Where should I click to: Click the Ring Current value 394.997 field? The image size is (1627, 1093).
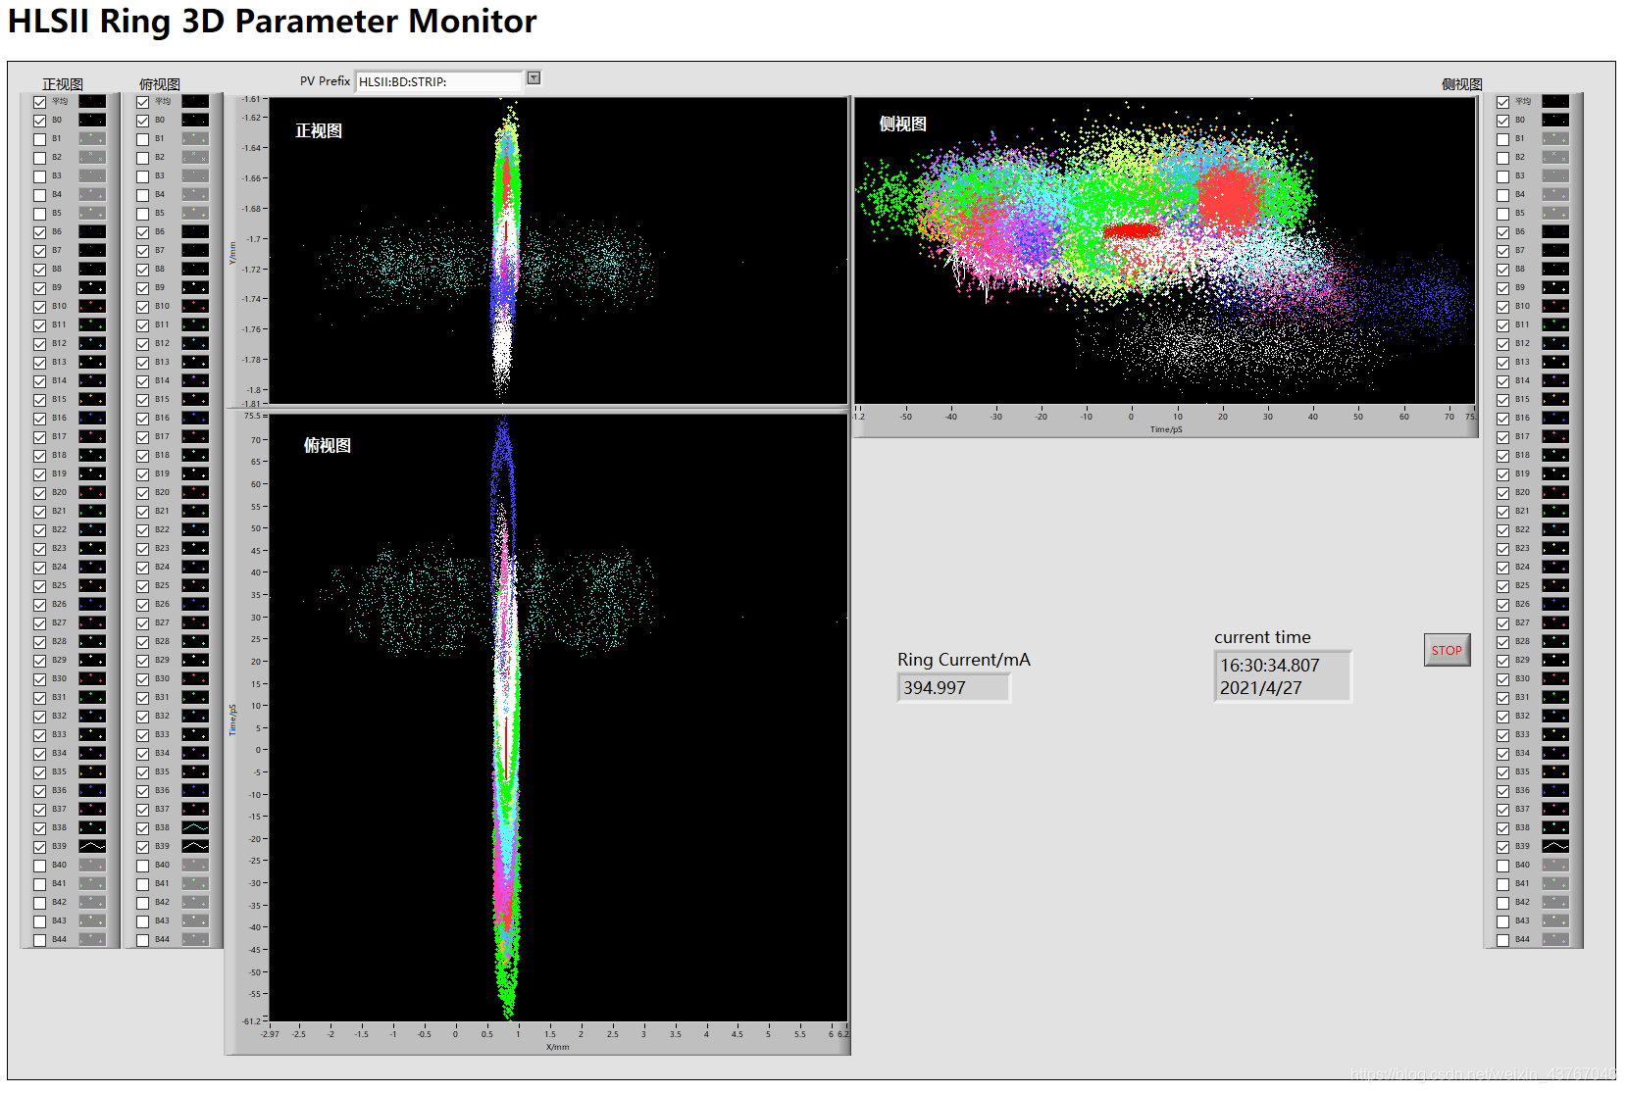click(x=953, y=687)
